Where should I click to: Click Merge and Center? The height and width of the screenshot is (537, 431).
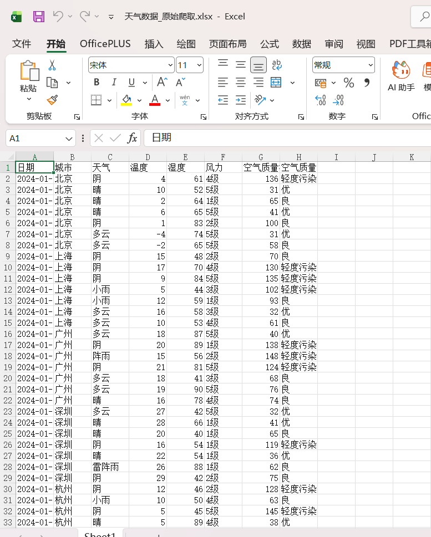(276, 82)
